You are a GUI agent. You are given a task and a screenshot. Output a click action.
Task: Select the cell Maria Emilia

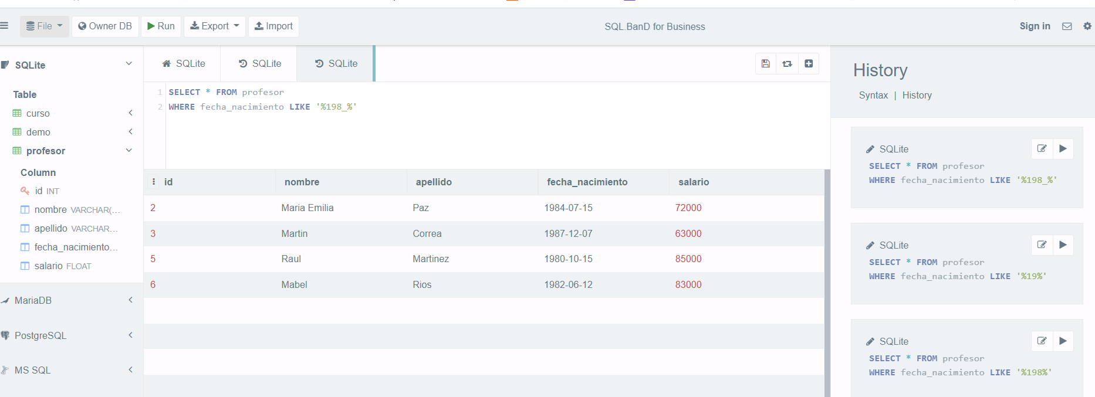pos(307,208)
